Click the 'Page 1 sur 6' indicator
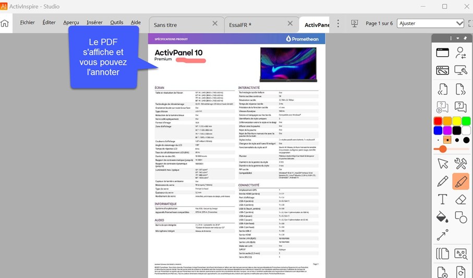Screen dimensions: 473x278 click(x=379, y=23)
